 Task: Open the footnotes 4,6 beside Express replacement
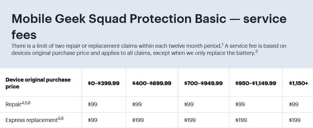[x=60, y=119]
